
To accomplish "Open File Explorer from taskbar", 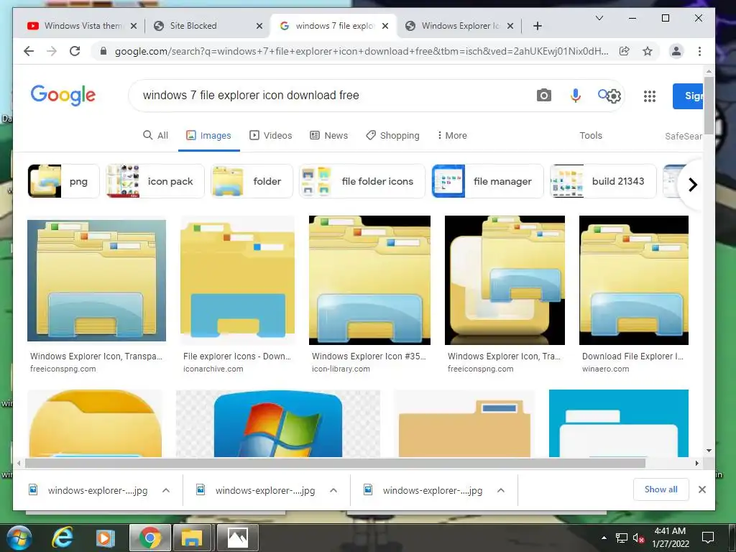I will pyautogui.click(x=192, y=538).
